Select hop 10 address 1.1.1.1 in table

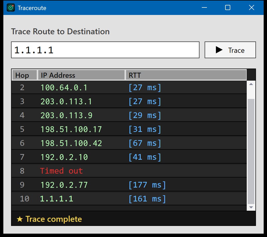pos(56,199)
